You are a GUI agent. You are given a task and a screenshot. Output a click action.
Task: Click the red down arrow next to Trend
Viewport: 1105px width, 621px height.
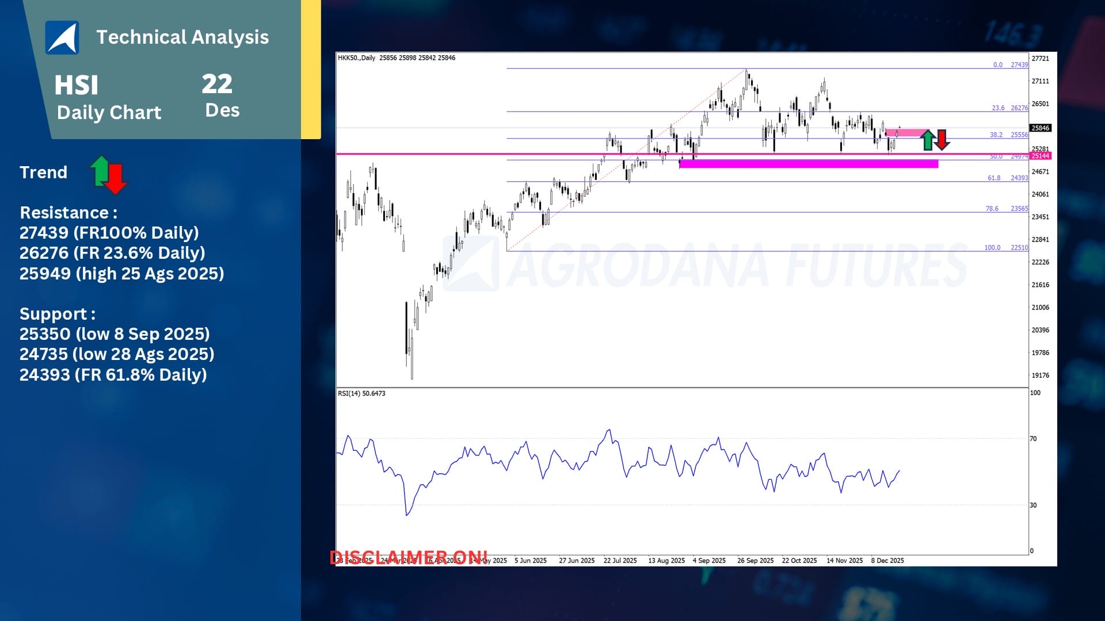pyautogui.click(x=116, y=179)
